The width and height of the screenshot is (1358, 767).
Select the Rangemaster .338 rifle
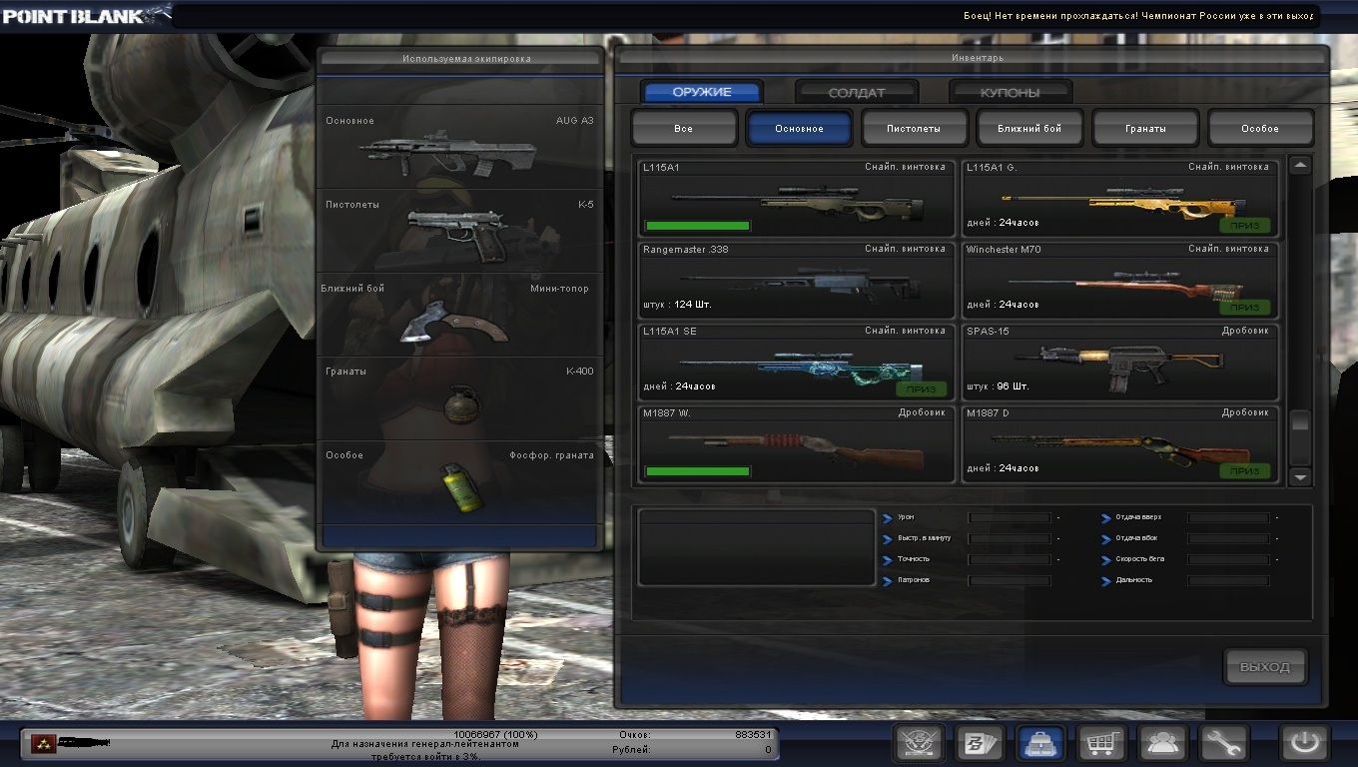797,280
